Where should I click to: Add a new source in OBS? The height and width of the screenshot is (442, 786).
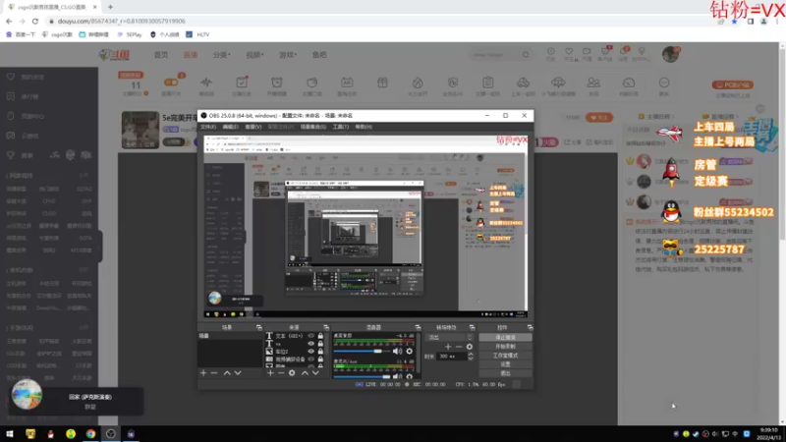(x=271, y=373)
